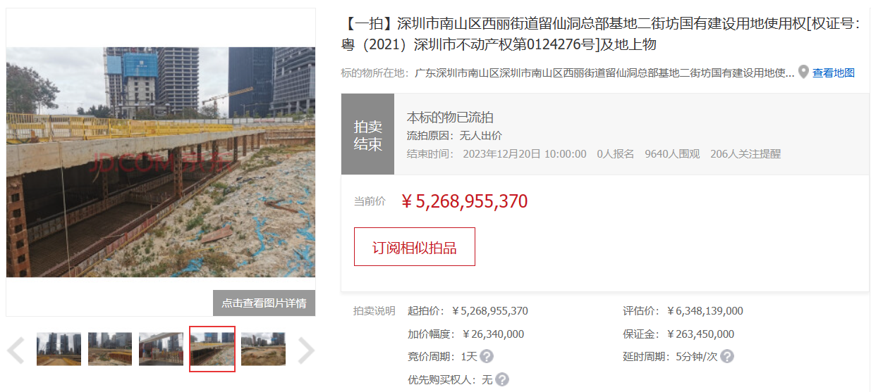Click help icon beside 优先购买权人 无
The height and width of the screenshot is (392, 871).
(x=501, y=379)
